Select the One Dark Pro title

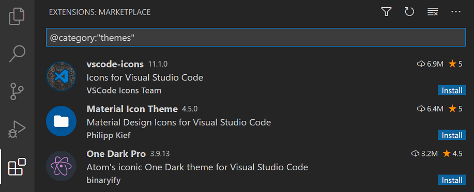116,154
